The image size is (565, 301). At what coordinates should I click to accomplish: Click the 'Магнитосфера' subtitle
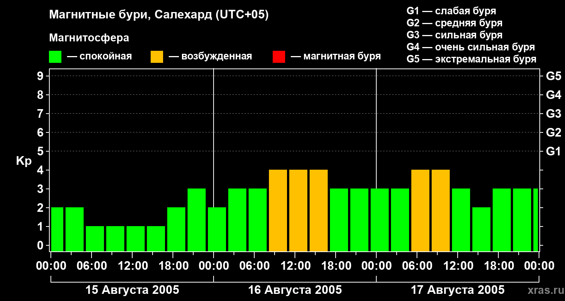click(89, 38)
